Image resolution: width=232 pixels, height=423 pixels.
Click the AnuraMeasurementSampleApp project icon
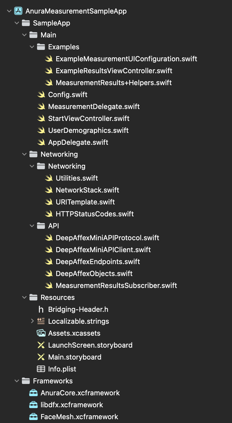pyautogui.click(x=18, y=11)
